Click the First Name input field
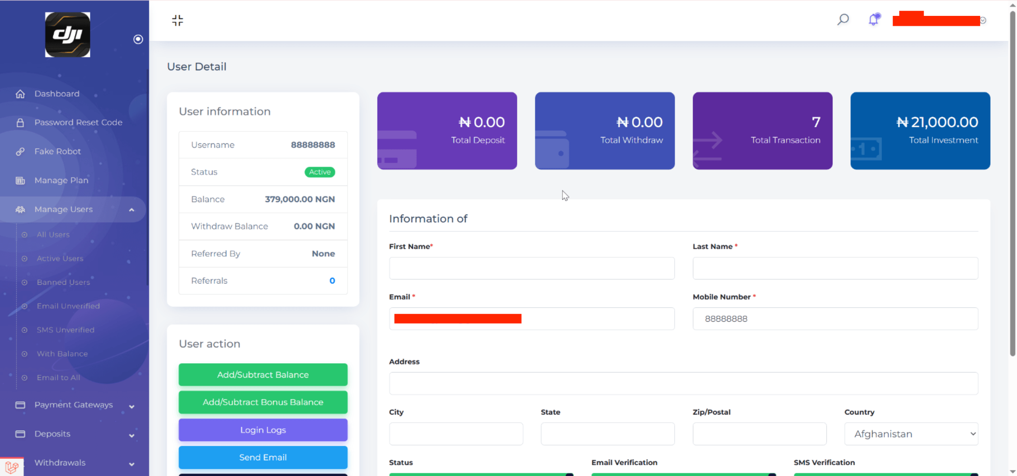 coord(532,268)
